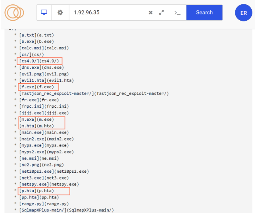Select the [myps2.exe](myps2.exe) entry
Viewport: 256px width, 216px height.
coord(46,152)
